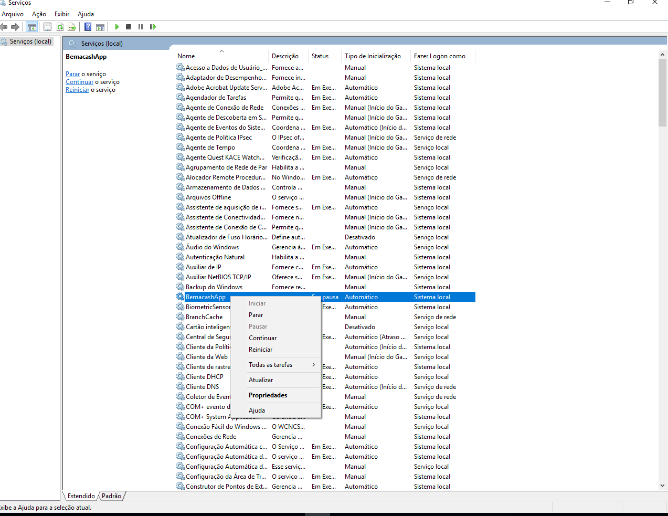The image size is (668, 516).
Task: Open the Exibir menu
Action: point(62,14)
